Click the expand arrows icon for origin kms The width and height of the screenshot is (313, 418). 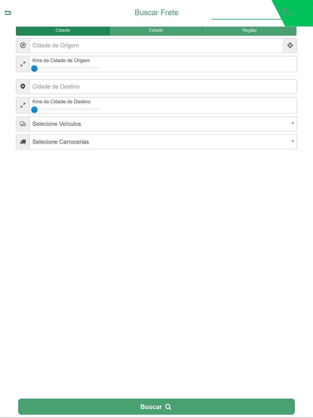23,64
